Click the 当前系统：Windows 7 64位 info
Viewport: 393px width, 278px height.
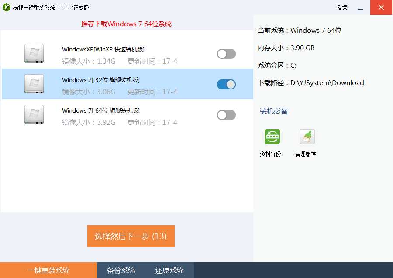coord(300,30)
